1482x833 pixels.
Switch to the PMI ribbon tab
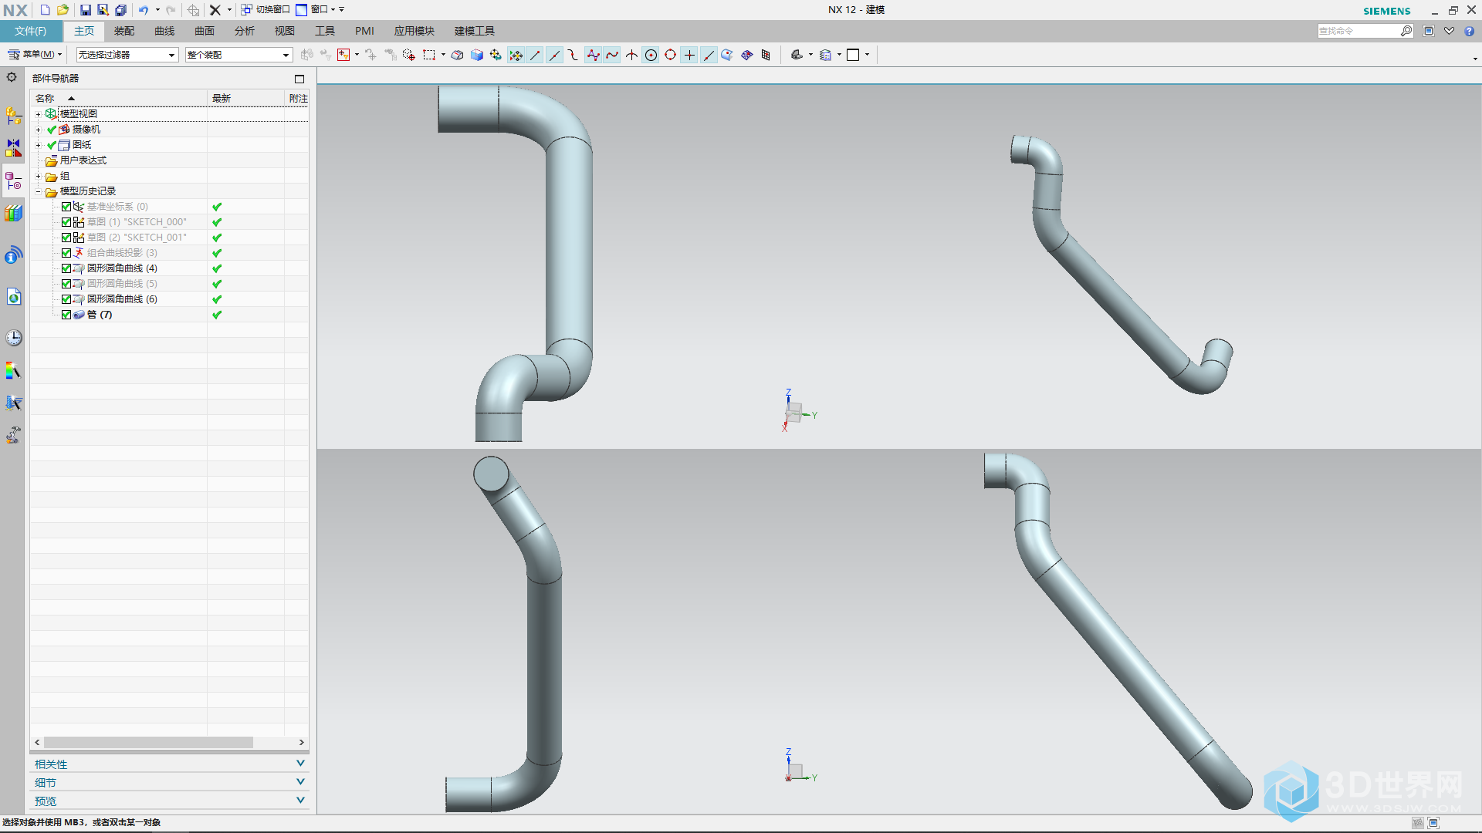[364, 31]
